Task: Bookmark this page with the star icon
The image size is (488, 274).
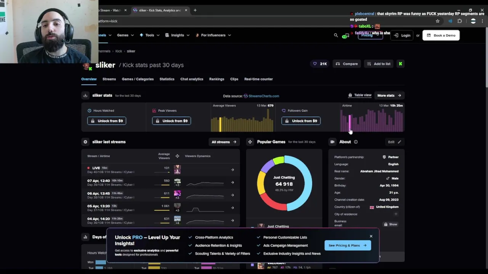Action: tap(438, 21)
